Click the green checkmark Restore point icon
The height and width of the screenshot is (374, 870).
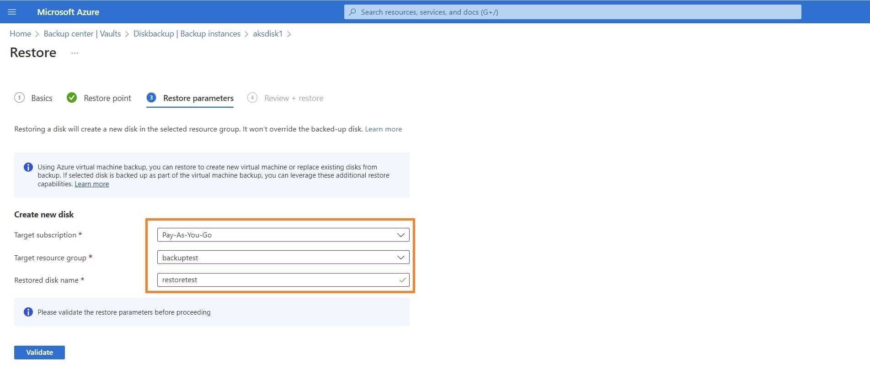pos(72,98)
